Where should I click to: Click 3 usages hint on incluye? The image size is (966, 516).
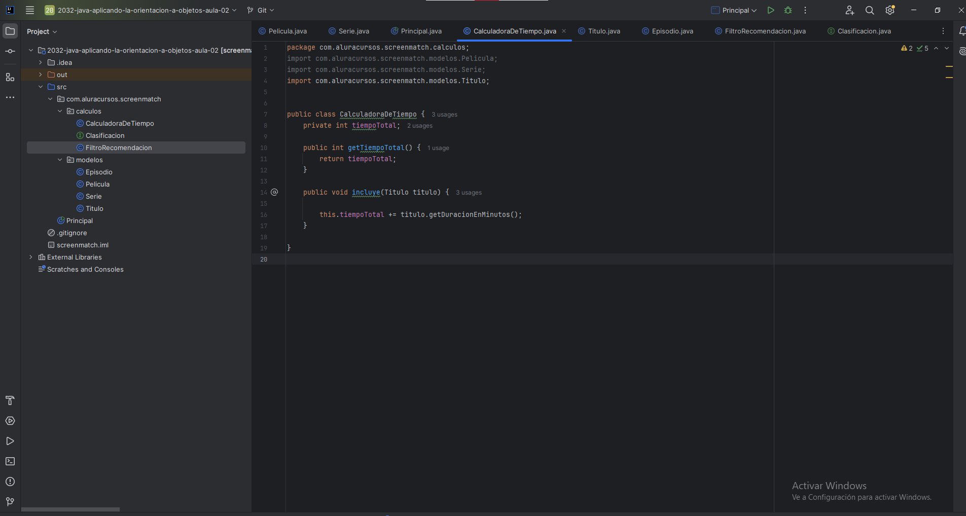469,193
